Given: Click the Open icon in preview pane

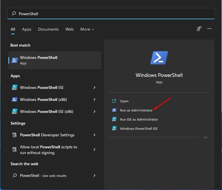Looking at the screenshot, I should (x=114, y=101).
